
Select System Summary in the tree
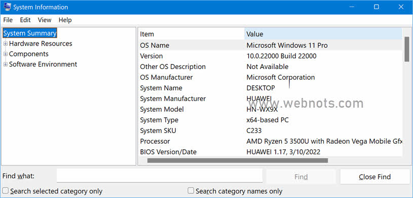[30, 34]
